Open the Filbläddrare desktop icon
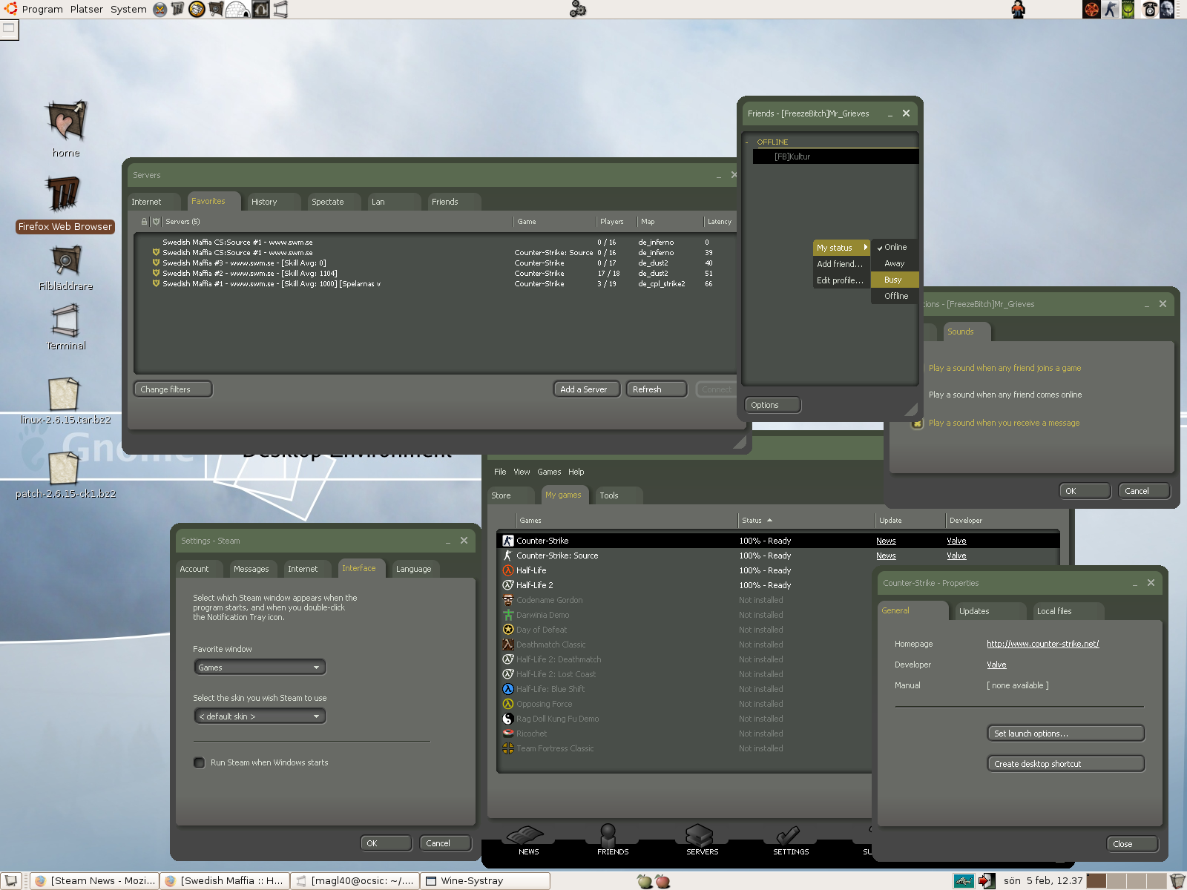The height and width of the screenshot is (890, 1187). pos(66,260)
